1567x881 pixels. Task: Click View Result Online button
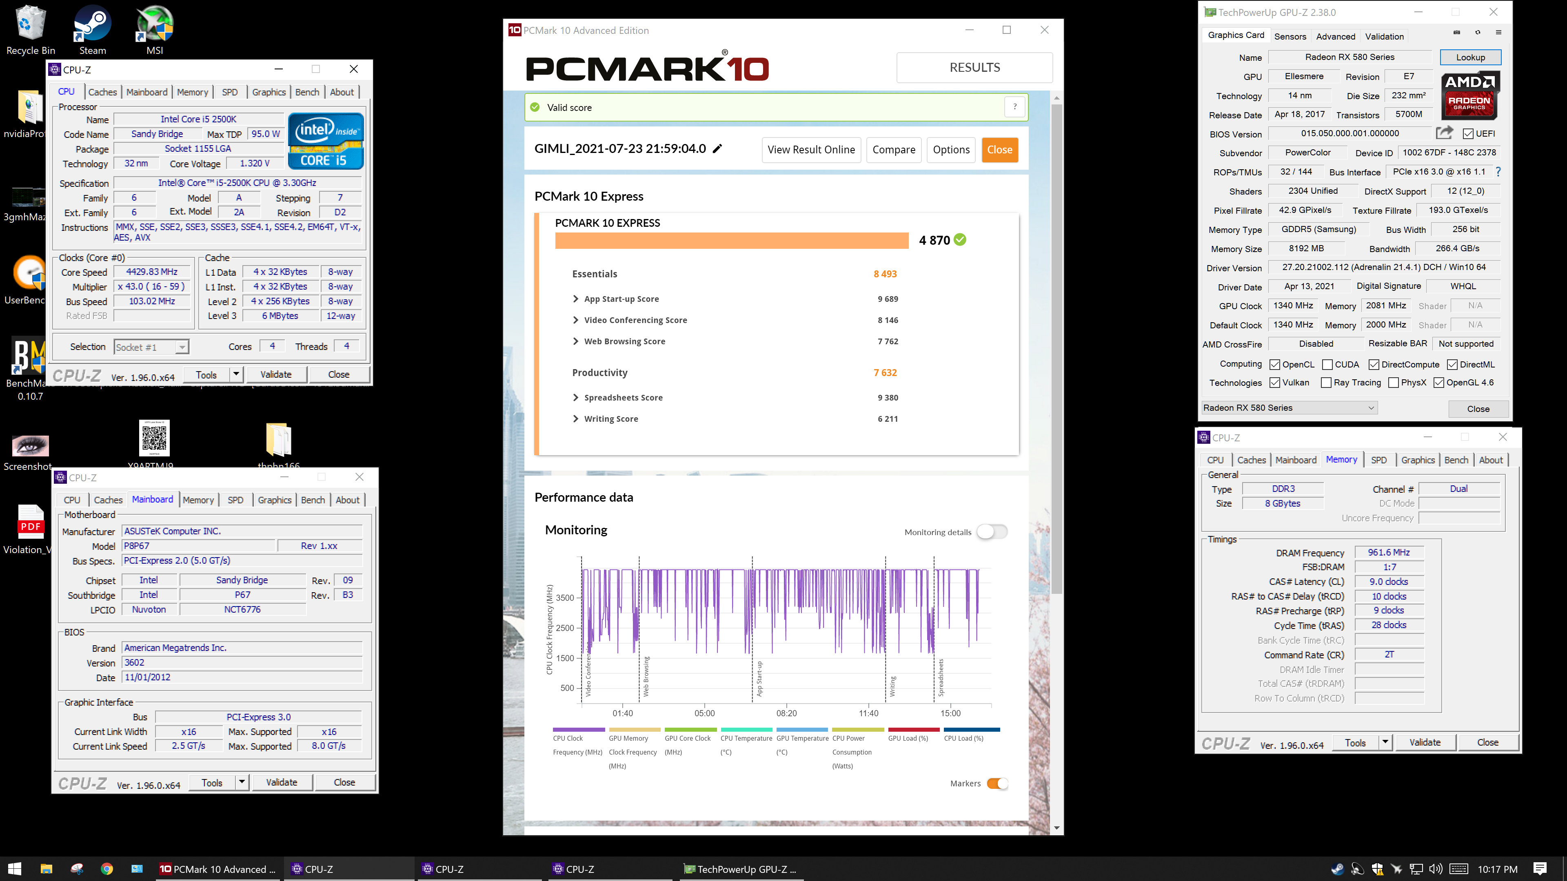(x=811, y=150)
